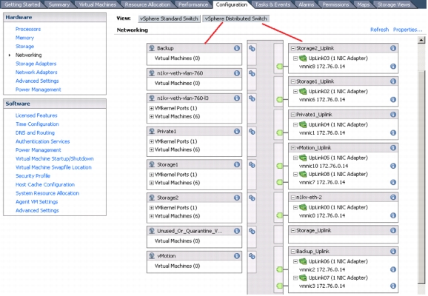Expand Virtual Machines (6) under Storage2
The image size is (428, 296).
151,216
